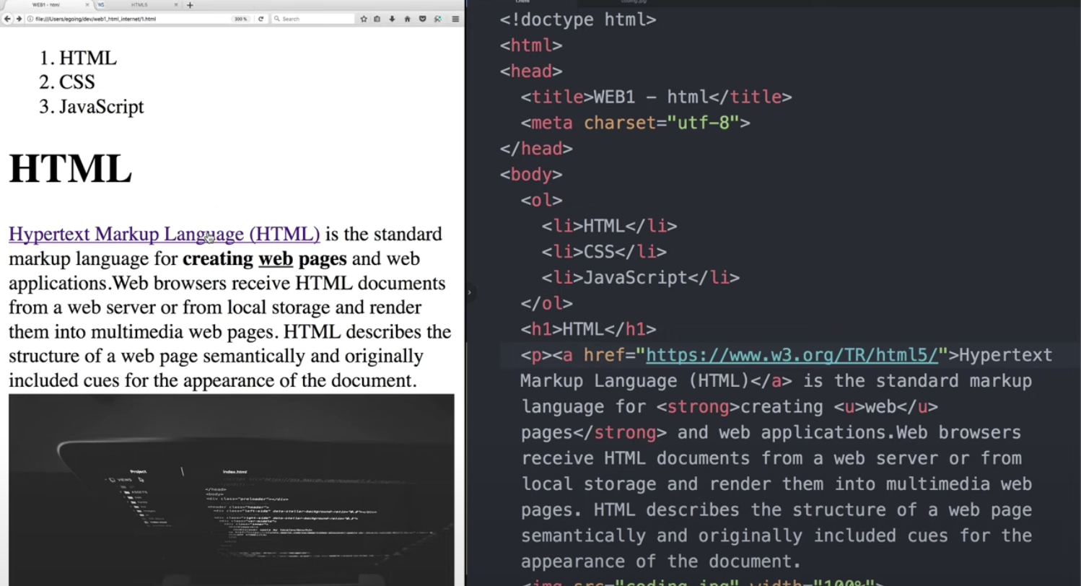Click the "3. JavaScript" list item
Viewport: 1081px width, 586px height.
(x=92, y=106)
